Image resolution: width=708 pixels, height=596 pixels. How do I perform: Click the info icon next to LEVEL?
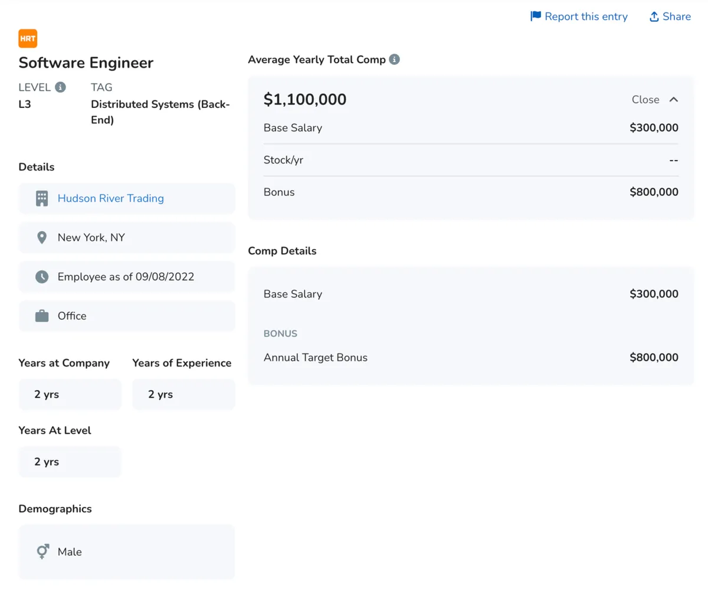coord(60,87)
